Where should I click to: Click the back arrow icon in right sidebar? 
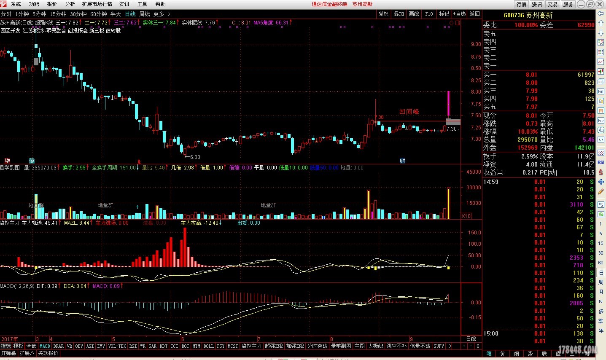tap(601, 13)
